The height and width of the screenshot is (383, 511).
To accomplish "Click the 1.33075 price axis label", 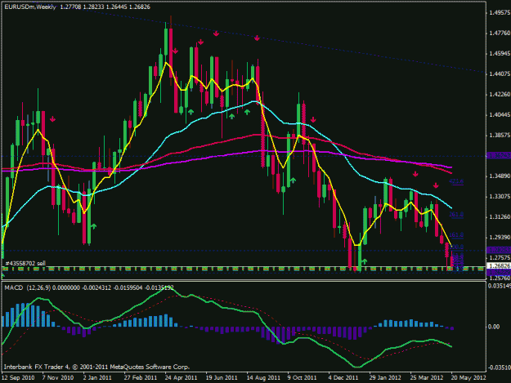I will pos(500,196).
